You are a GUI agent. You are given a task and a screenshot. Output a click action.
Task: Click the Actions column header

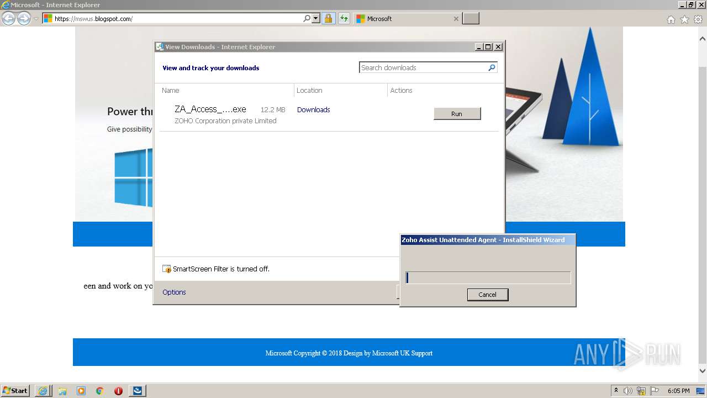[x=402, y=91]
